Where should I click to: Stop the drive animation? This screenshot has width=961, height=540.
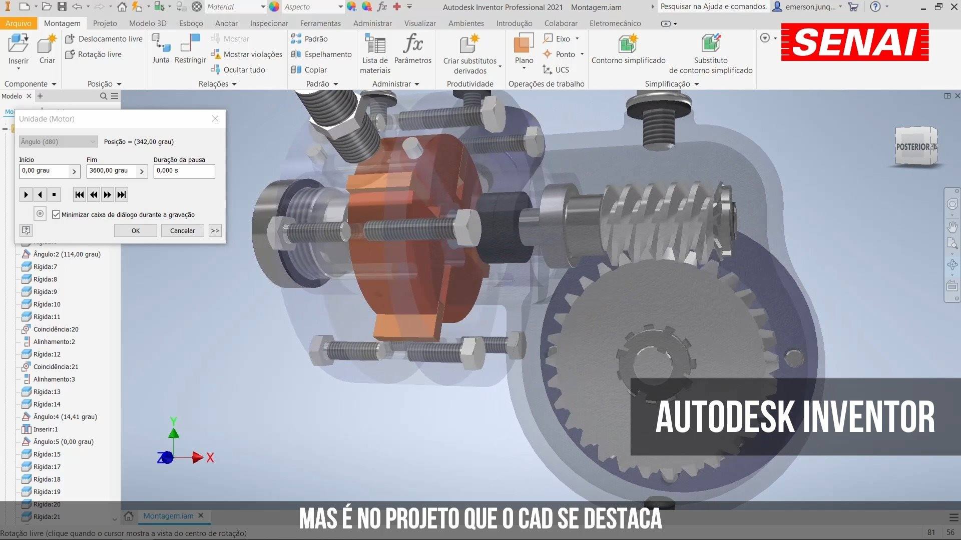(54, 194)
